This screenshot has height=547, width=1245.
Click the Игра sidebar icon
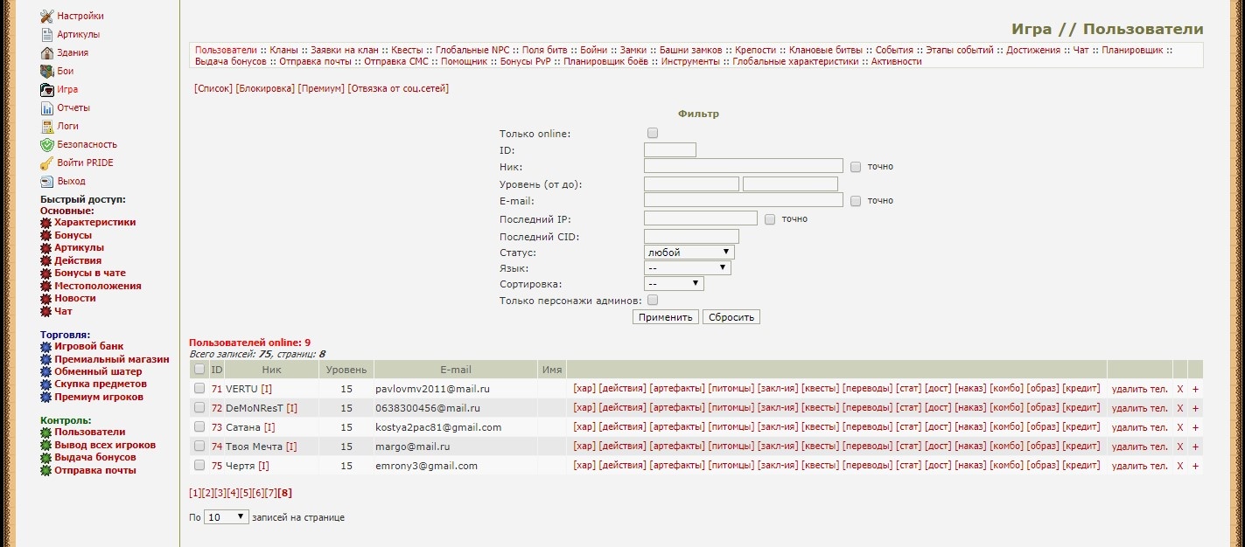click(47, 89)
